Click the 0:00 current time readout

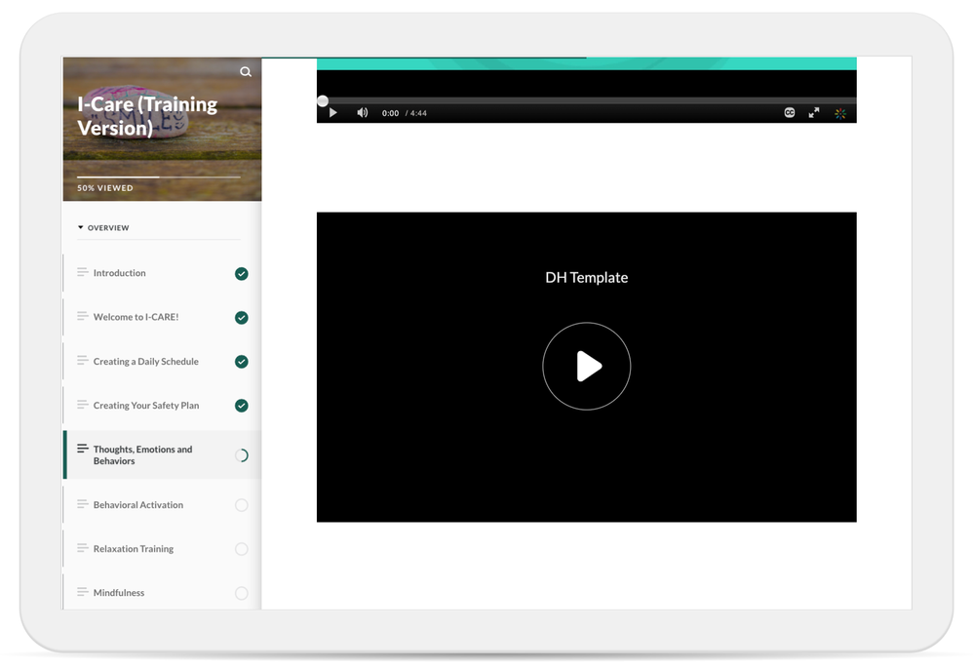[390, 113]
